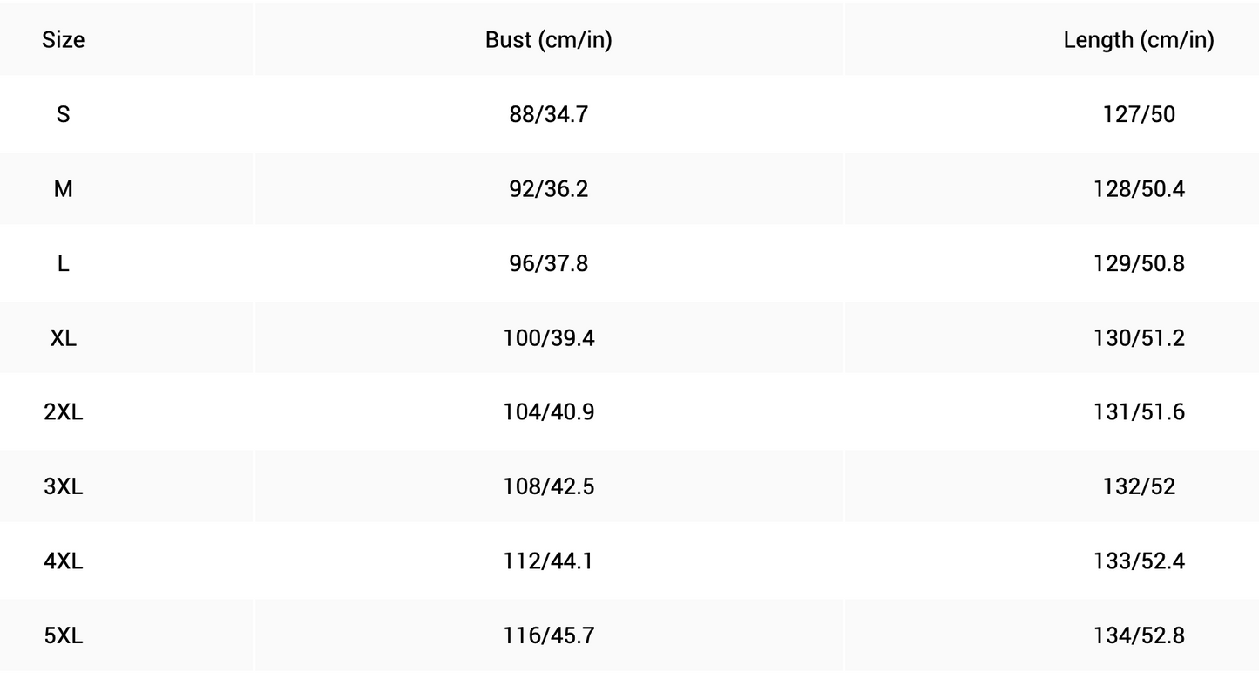Click bust value 88/34.7
The width and height of the screenshot is (1259, 693).
548,114
